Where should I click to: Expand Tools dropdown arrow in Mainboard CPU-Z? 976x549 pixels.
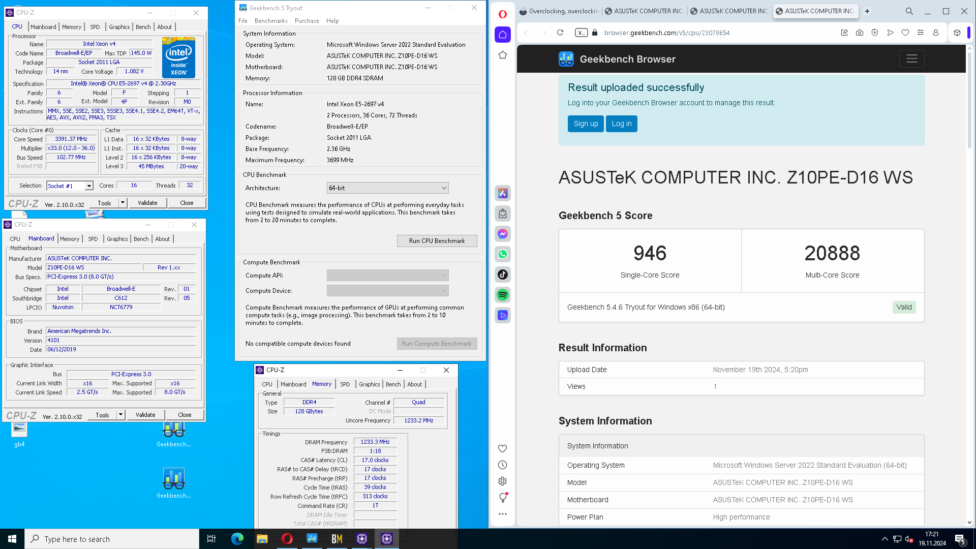120,415
